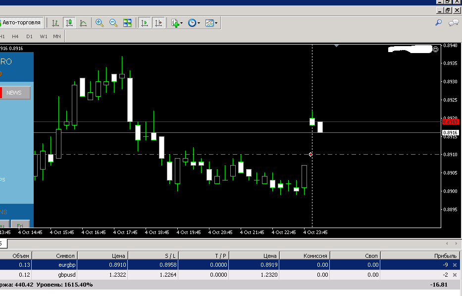Minimize the inner chart window
The image size is (462, 296).
coord(440,10)
